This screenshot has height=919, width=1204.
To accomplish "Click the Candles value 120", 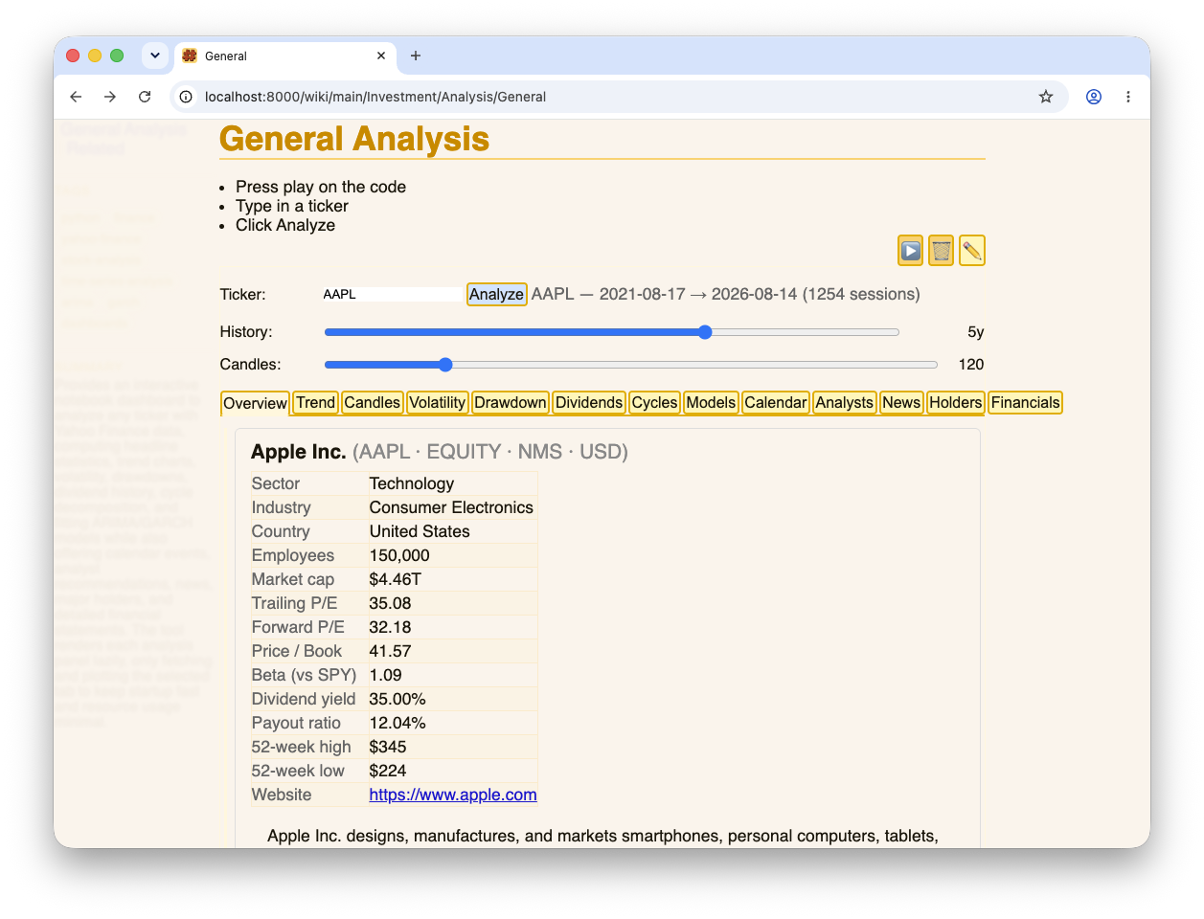I will point(971,365).
